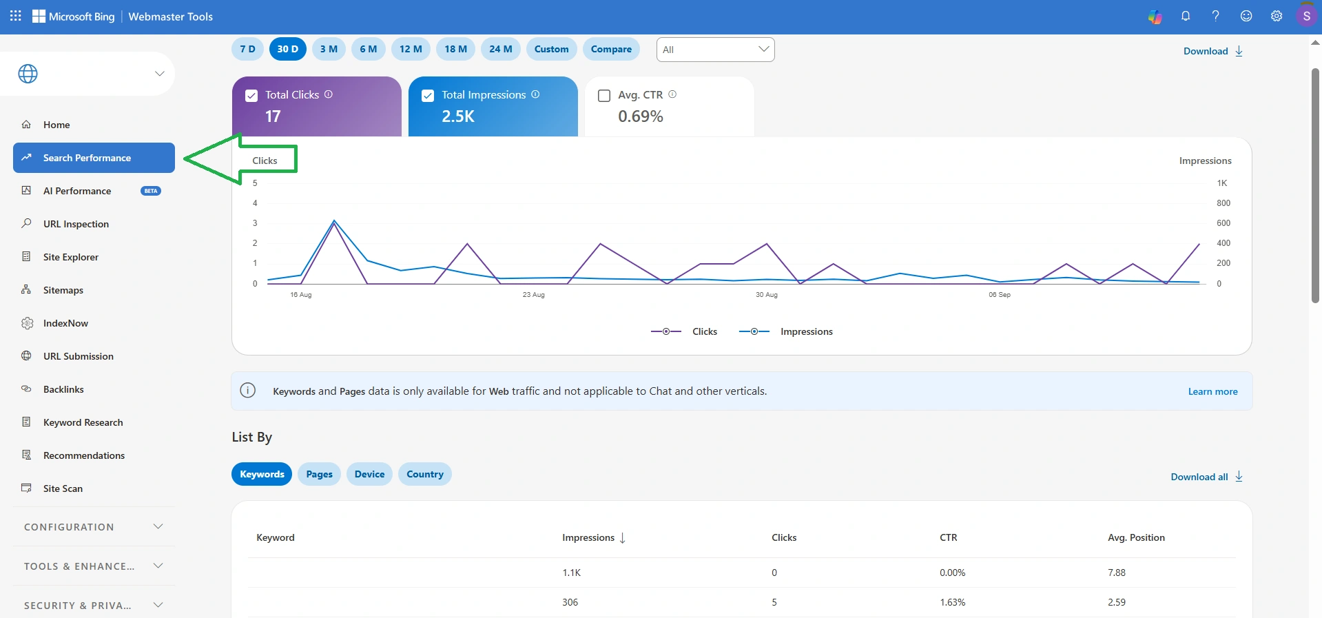Check the Avg. CTR checkbox

[x=604, y=96]
